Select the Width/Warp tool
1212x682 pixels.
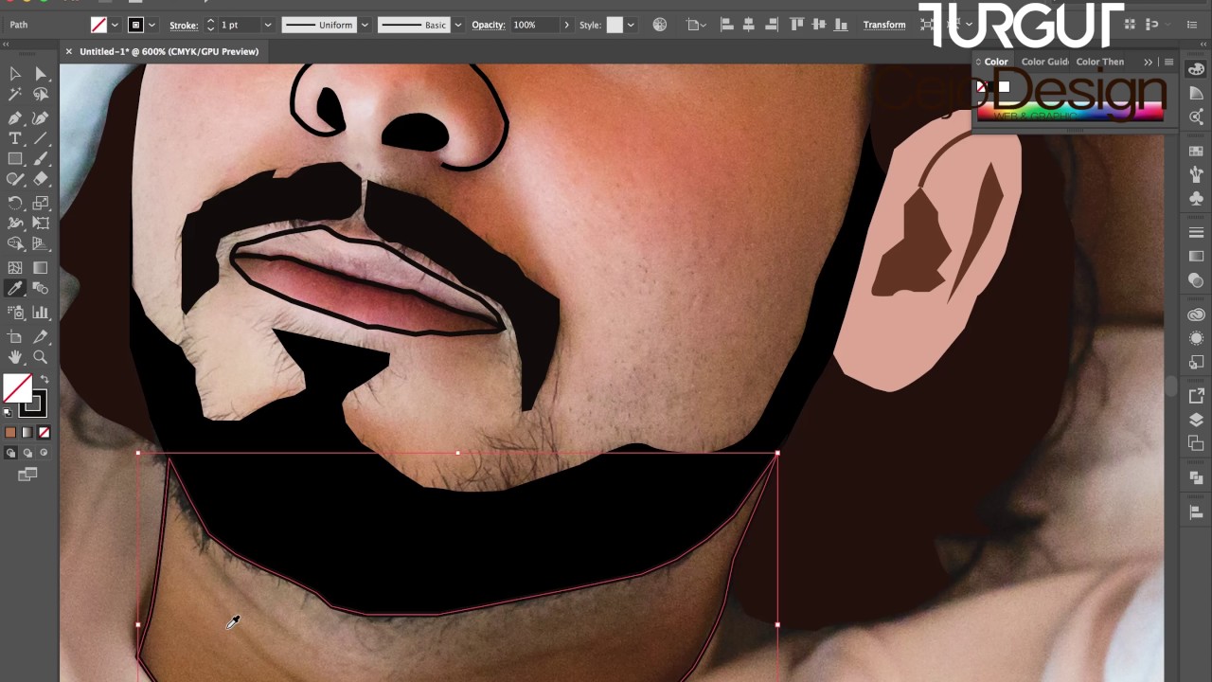[15, 224]
